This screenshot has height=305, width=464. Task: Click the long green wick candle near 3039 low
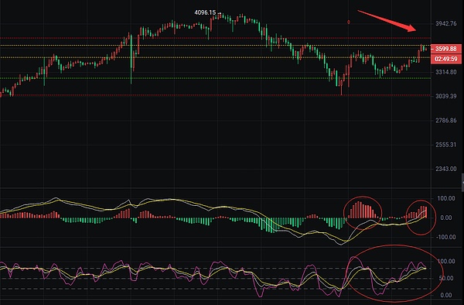point(131,59)
